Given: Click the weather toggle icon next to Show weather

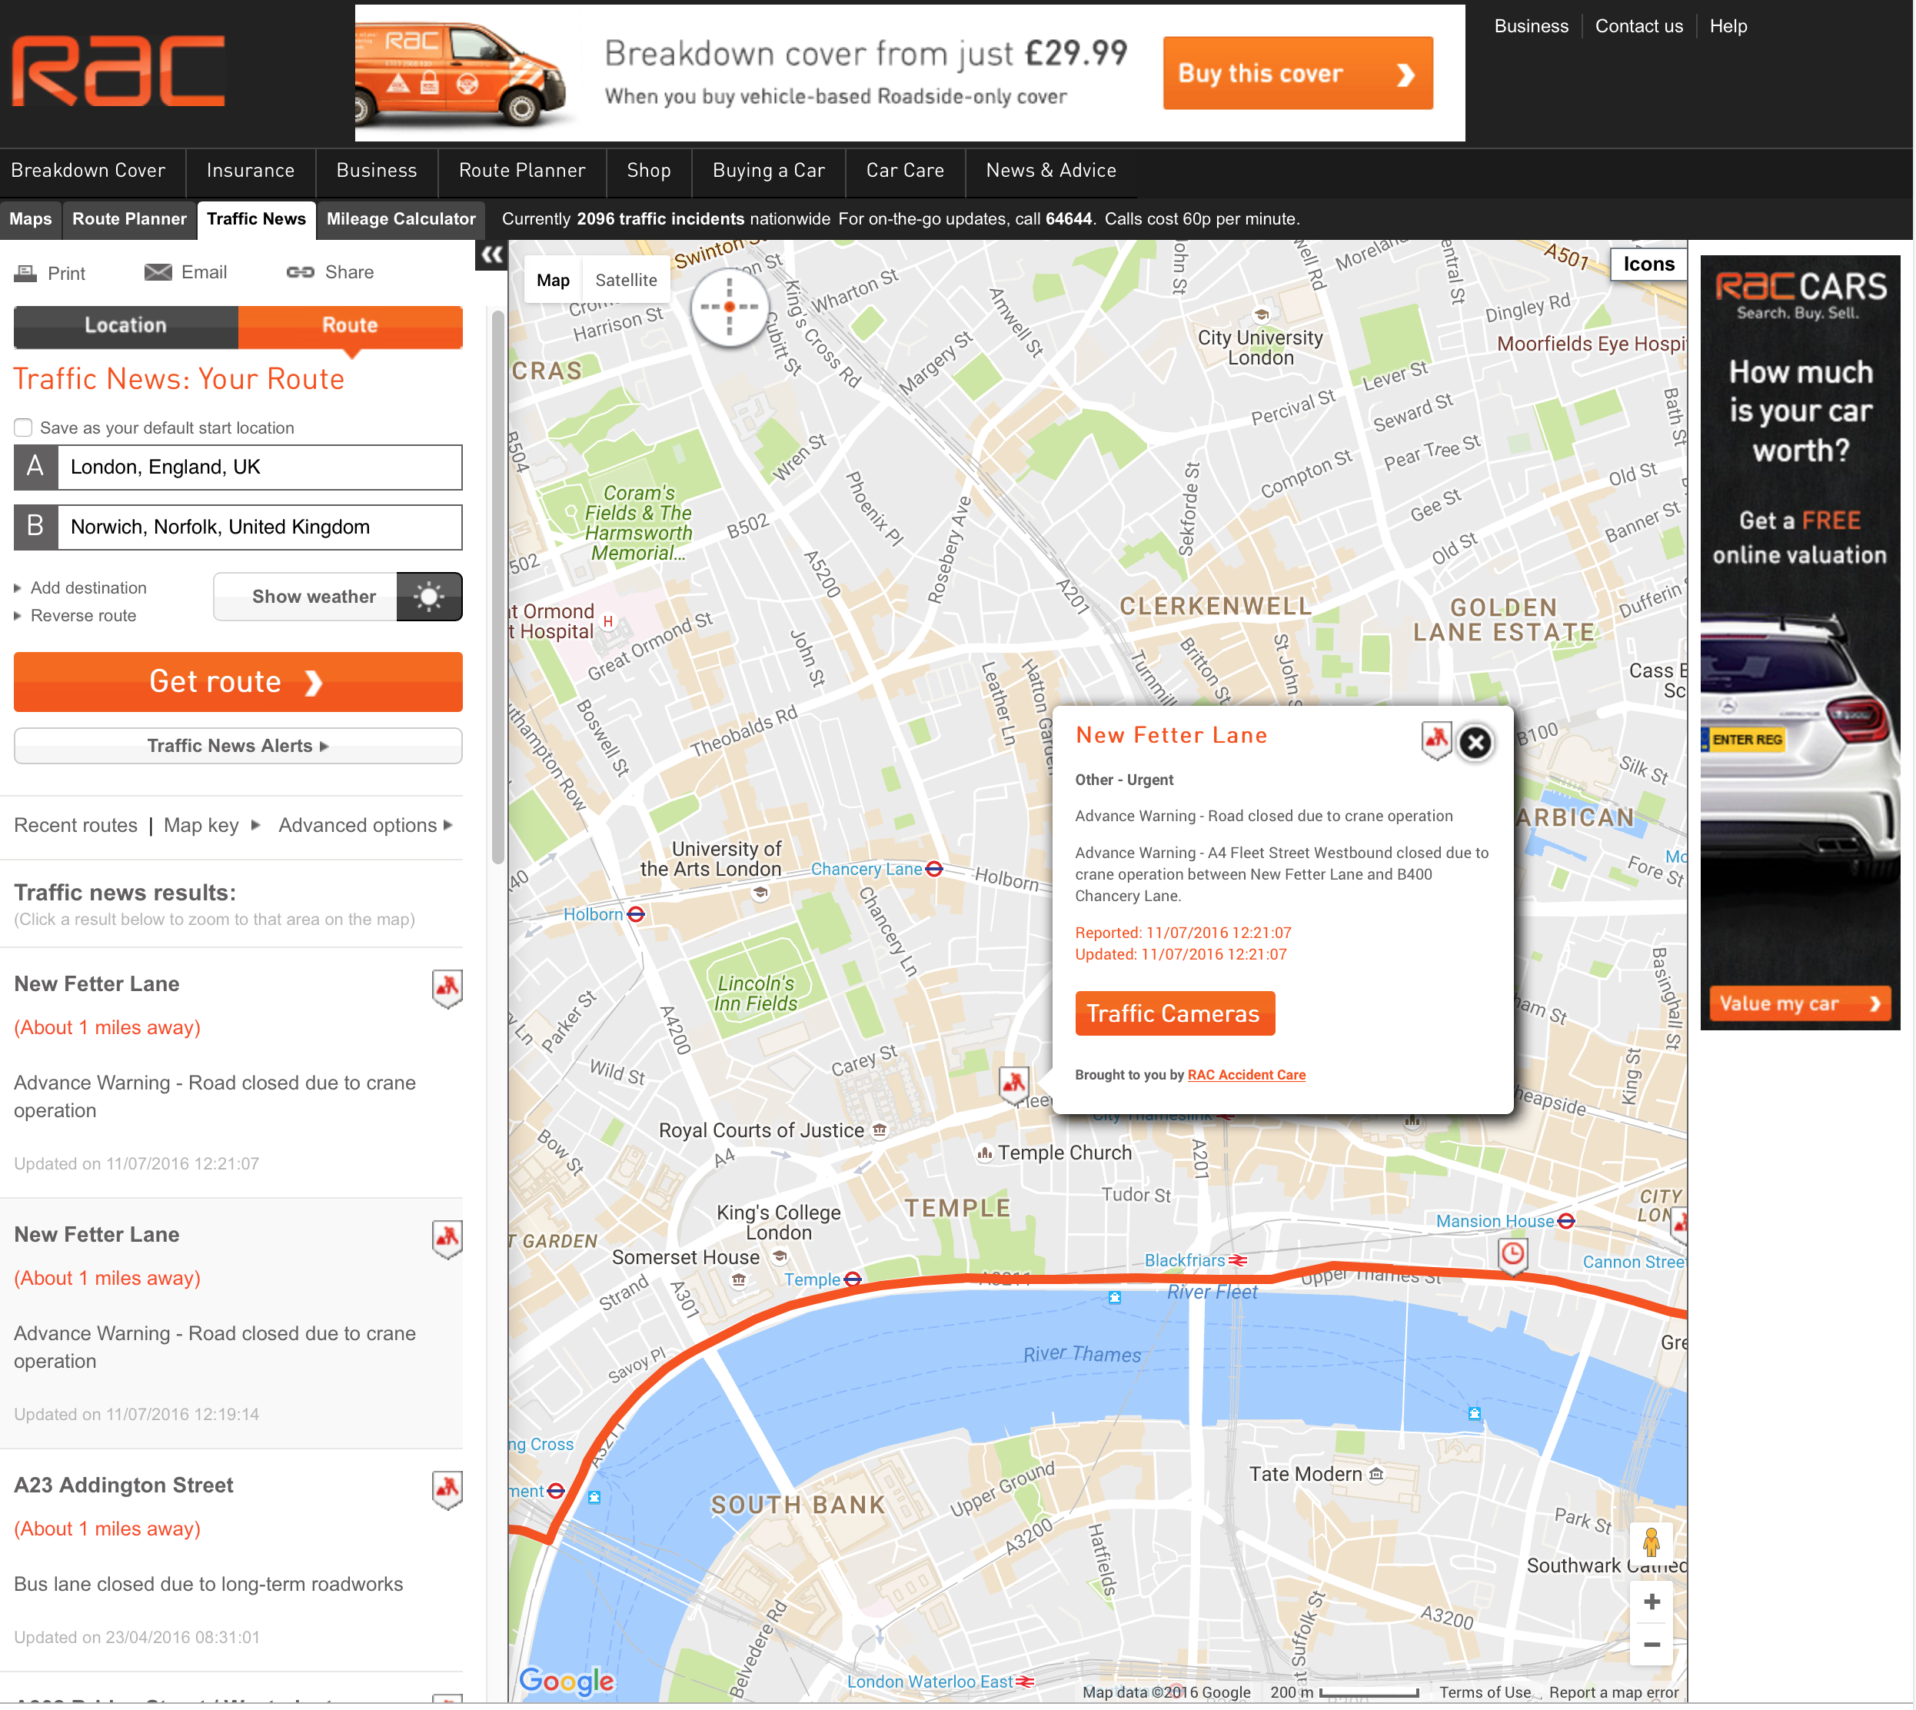Looking at the screenshot, I should pos(429,597).
